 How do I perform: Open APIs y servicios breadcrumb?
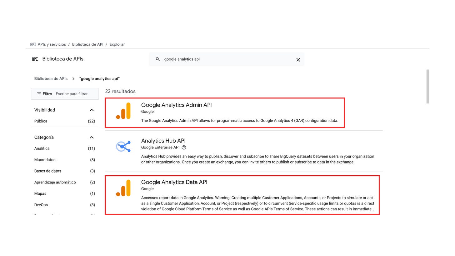[52, 44]
